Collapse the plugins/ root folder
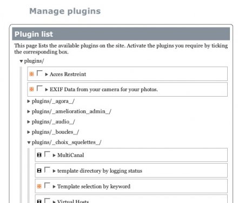Screen dimensions: 238x203 [x=21, y=62]
